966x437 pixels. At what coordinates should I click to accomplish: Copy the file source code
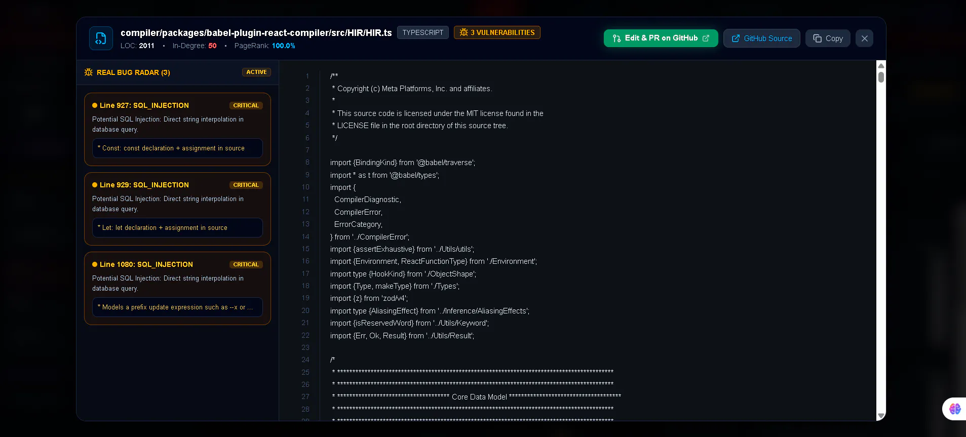tap(828, 38)
